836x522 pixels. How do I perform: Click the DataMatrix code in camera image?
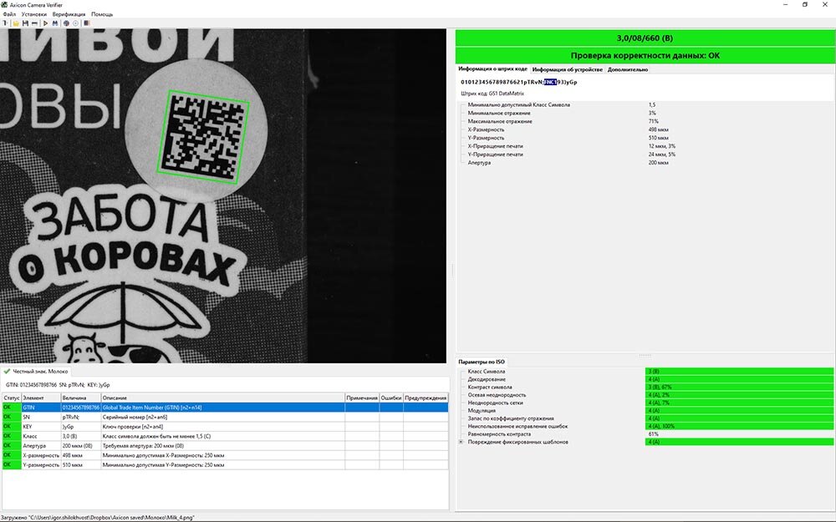[203, 137]
